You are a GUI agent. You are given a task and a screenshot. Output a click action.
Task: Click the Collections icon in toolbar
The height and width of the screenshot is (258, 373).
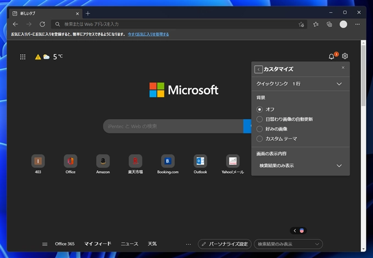coord(329,24)
